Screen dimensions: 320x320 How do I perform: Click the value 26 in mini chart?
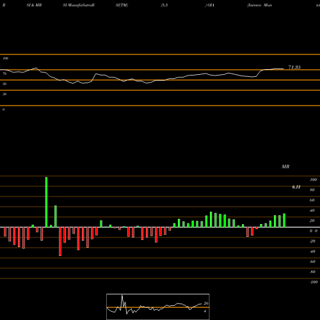pos(206,303)
